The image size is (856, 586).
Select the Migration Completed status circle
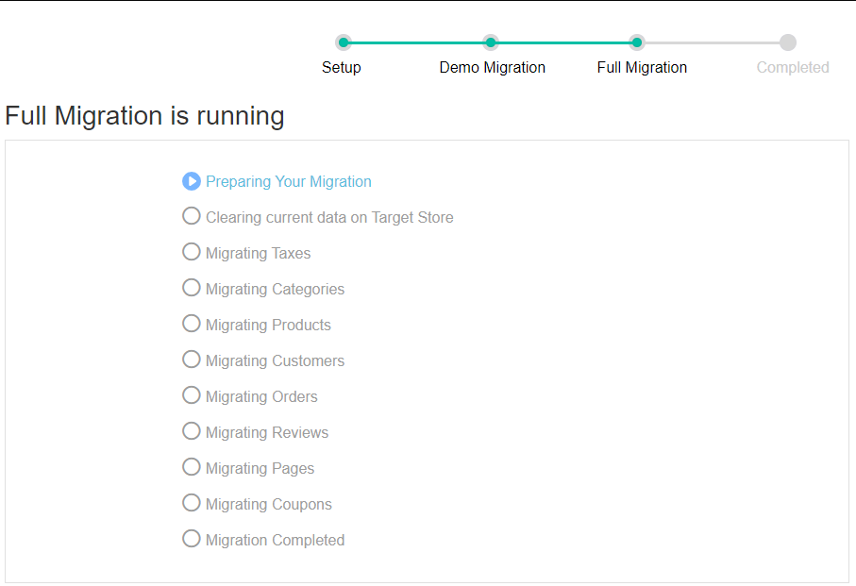pos(192,539)
